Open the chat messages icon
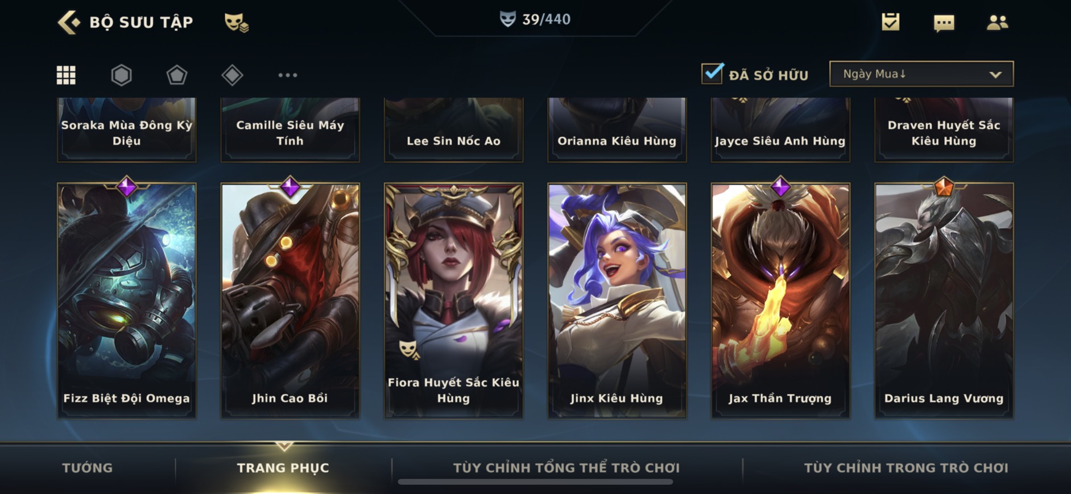The height and width of the screenshot is (494, 1071). [x=944, y=23]
